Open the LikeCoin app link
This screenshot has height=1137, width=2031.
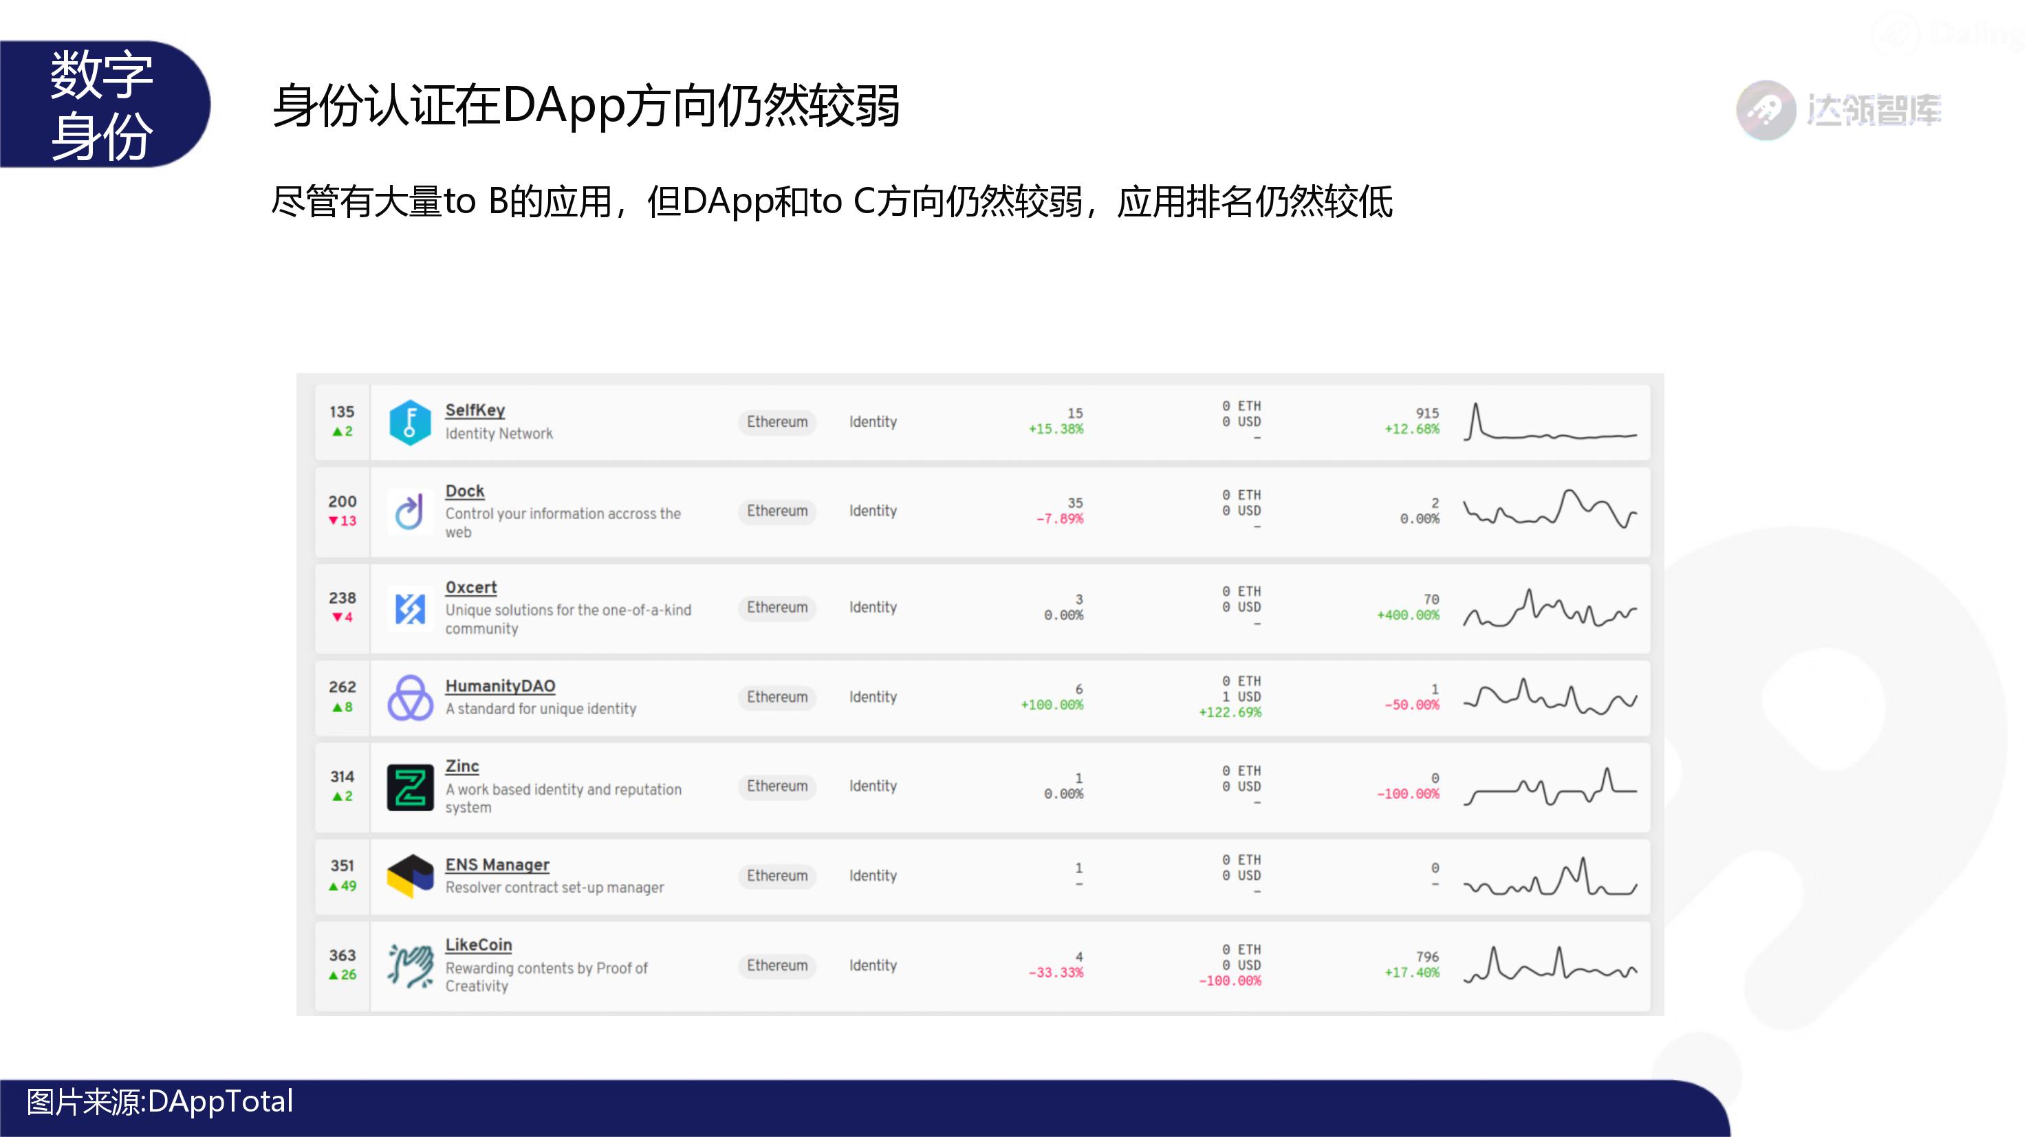[479, 945]
